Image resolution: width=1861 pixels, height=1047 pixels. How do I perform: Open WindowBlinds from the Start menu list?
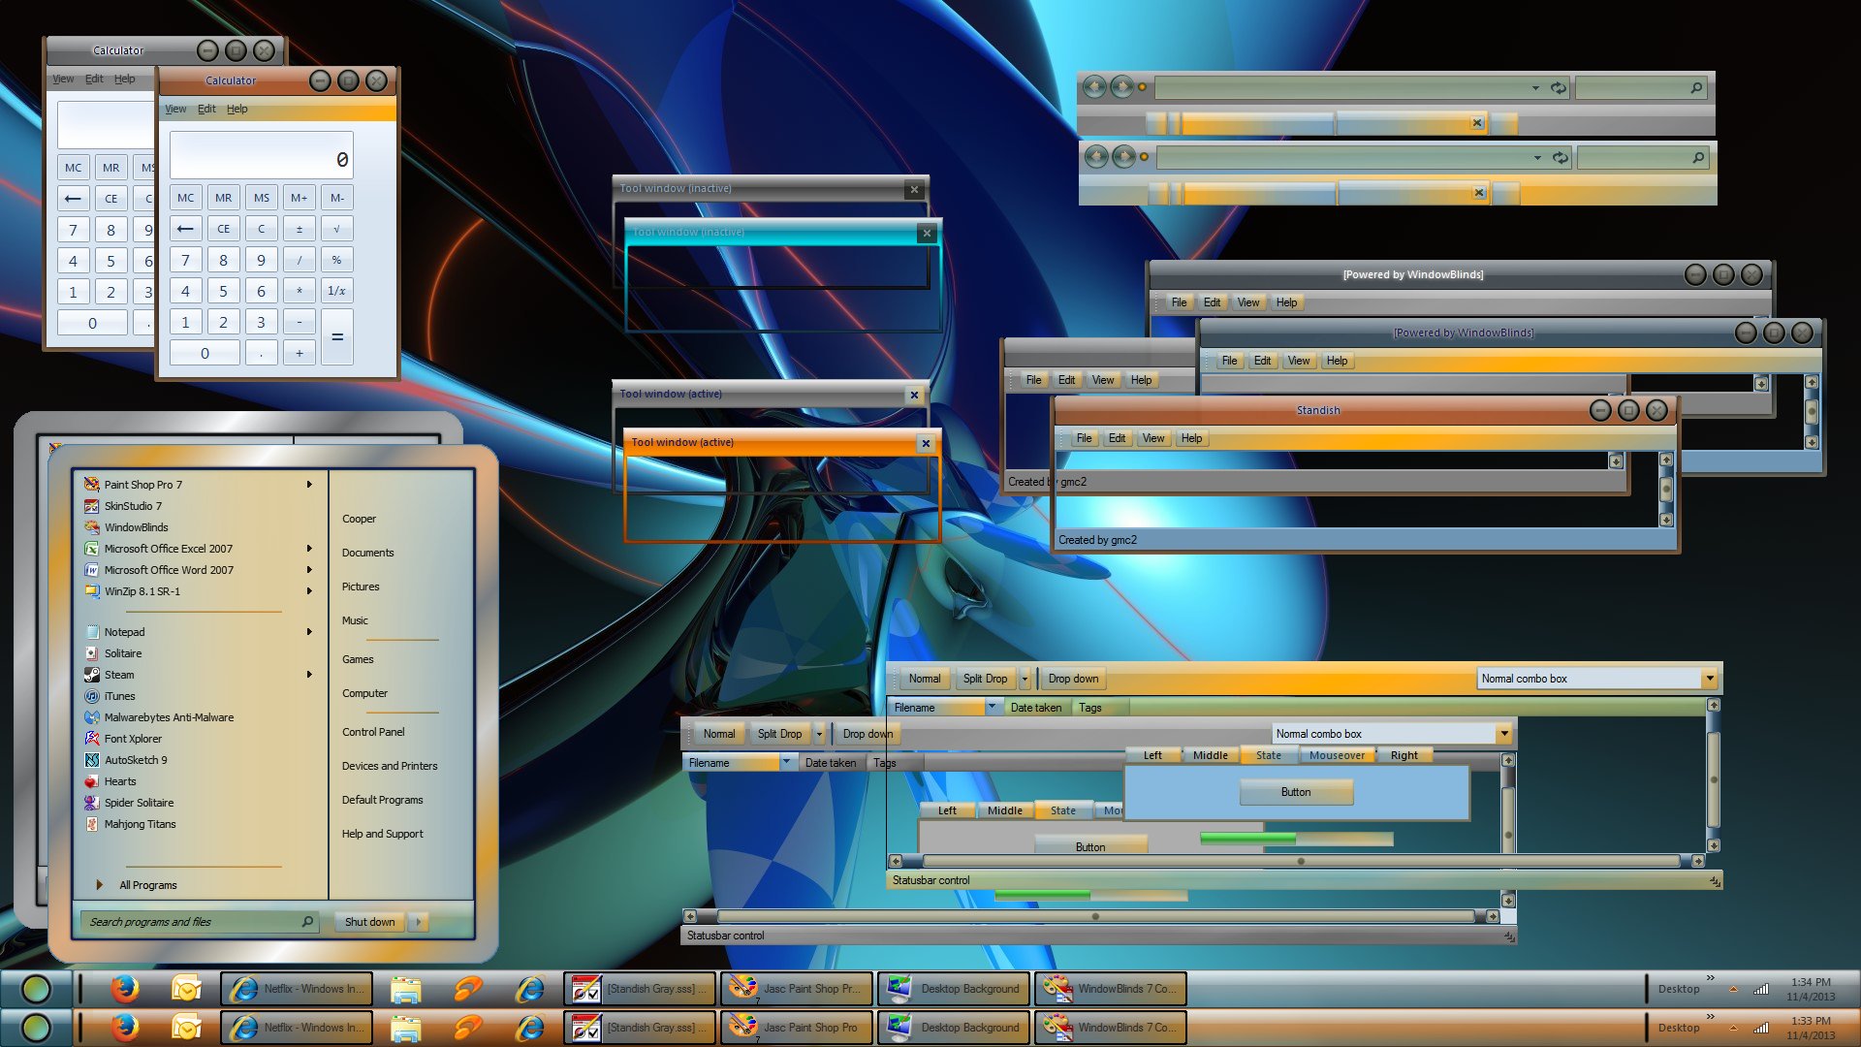136,527
